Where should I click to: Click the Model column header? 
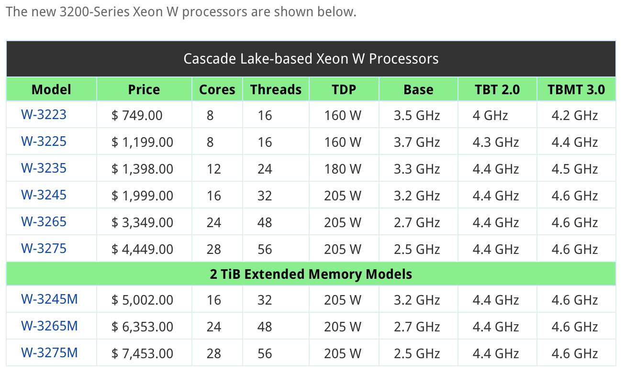51,89
